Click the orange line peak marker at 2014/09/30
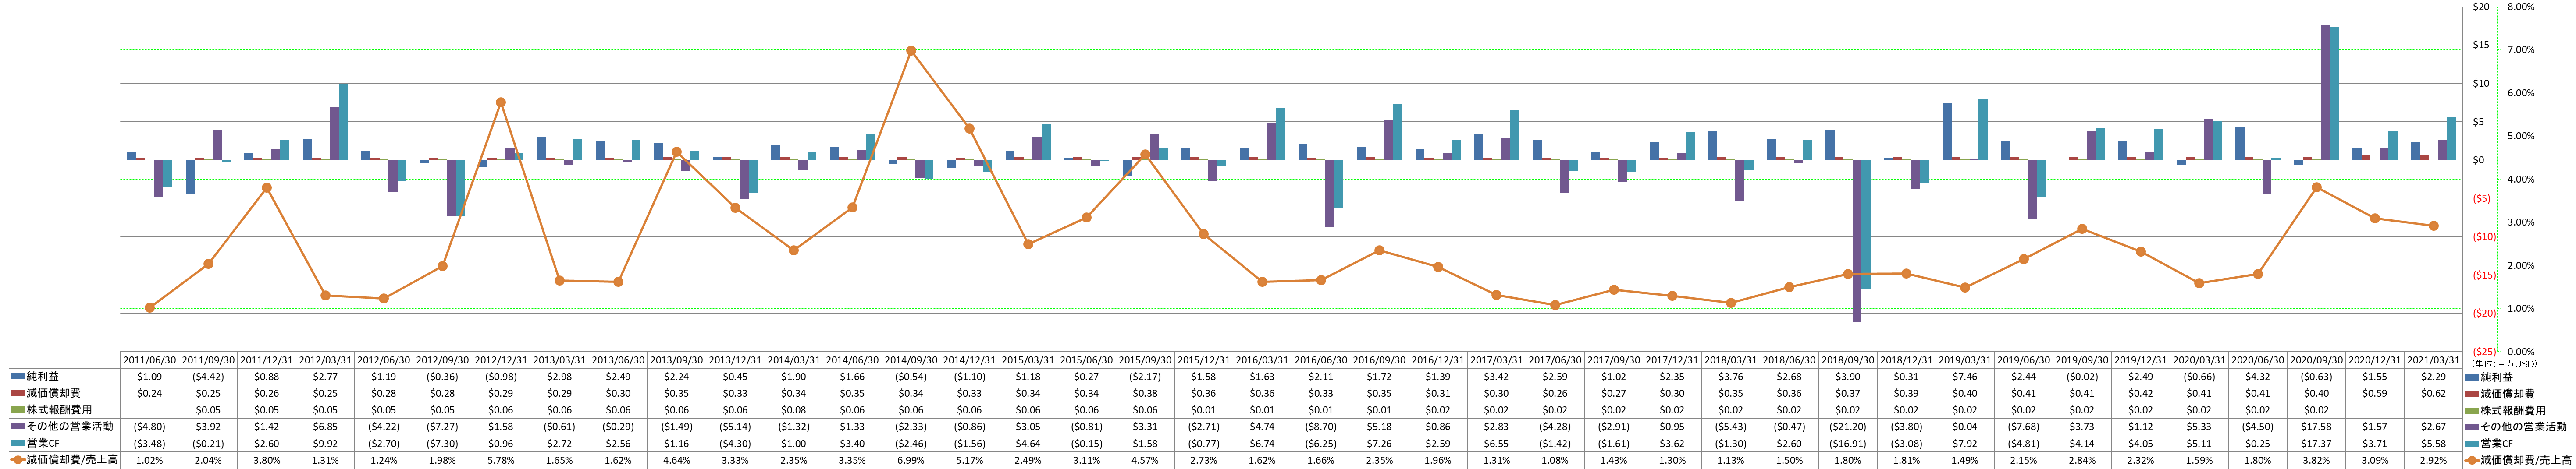Screen dimensions: 2576x469 [x=911, y=50]
